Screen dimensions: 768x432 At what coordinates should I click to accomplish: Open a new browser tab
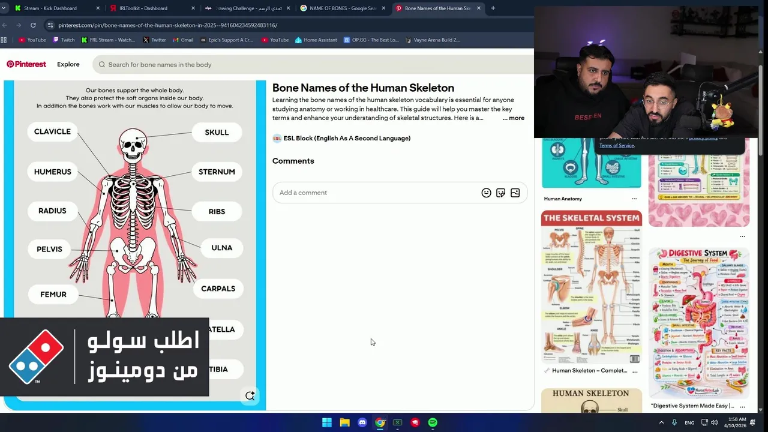coord(493,8)
